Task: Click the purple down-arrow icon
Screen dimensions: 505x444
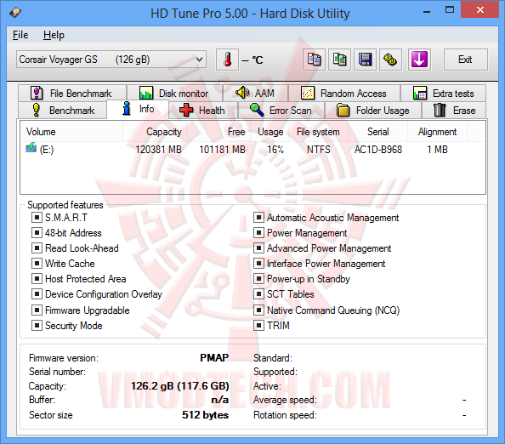Action: coord(419,60)
